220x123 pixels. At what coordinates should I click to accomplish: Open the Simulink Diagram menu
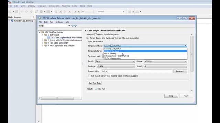(42, 6)
